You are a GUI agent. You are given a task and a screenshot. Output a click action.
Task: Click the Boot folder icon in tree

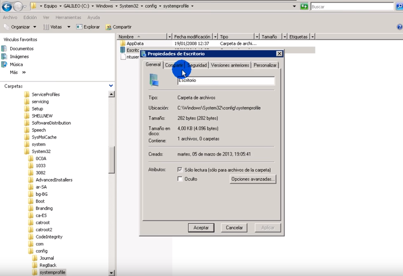[x=31, y=201]
